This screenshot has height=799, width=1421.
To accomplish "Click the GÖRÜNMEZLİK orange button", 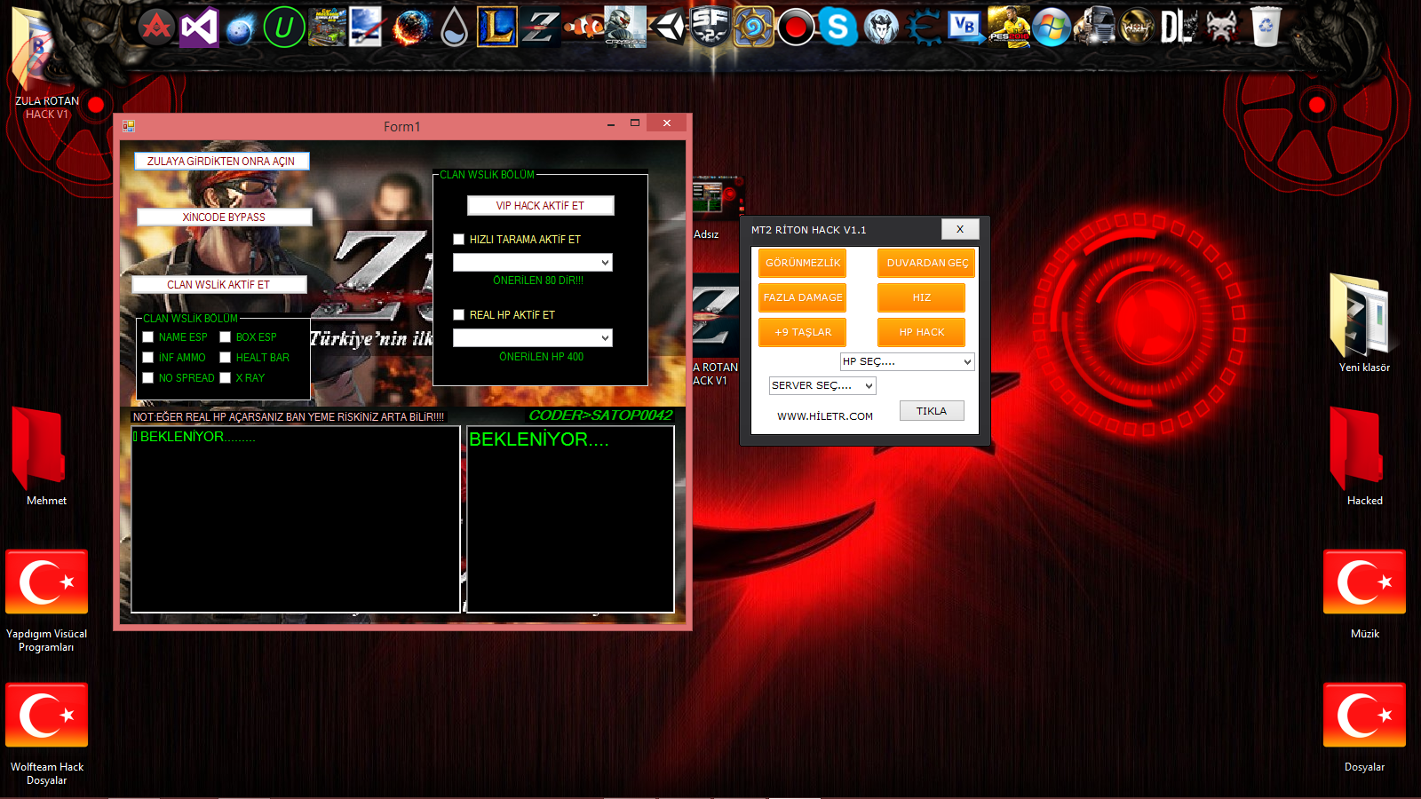I will click(x=803, y=264).
